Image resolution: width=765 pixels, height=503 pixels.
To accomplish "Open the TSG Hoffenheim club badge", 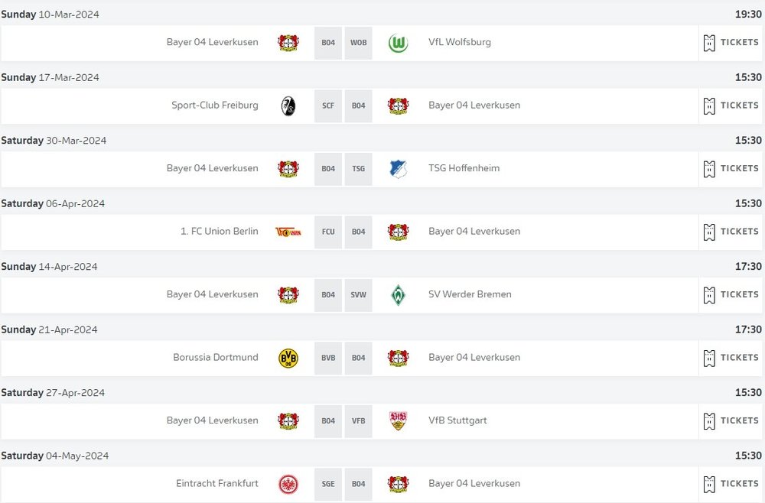I will [398, 168].
